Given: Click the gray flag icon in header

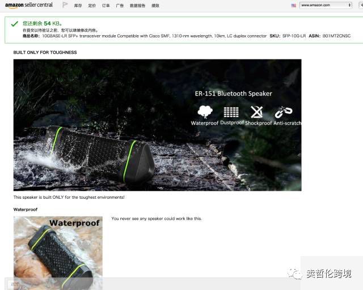Looking at the screenshot, I should tap(65, 5).
